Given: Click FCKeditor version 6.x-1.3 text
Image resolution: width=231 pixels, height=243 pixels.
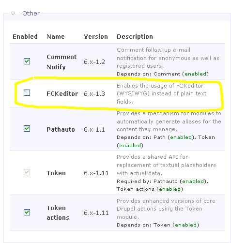Looking at the screenshot, I should (94, 94).
